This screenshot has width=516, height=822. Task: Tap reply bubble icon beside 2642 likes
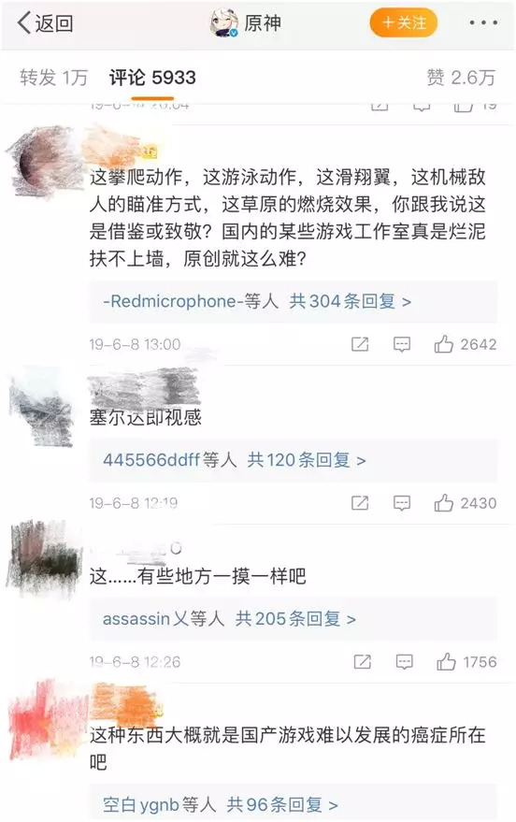402,344
